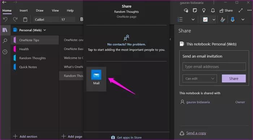Image resolution: width=253 pixels, height=140 pixels.
Task: Expand the list options chevron
Action: 193,19
